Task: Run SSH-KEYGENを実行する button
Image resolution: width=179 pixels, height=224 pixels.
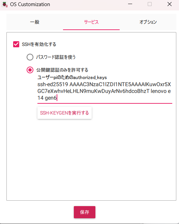Action: click(x=64, y=113)
